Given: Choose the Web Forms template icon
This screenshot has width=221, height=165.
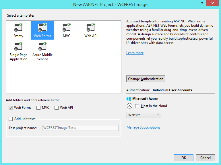Looking at the screenshot, I should click(x=42, y=28).
